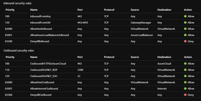Click inbound Port column header
Image resolution: width=201 pixels, height=101 pixels.
tap(80, 10)
